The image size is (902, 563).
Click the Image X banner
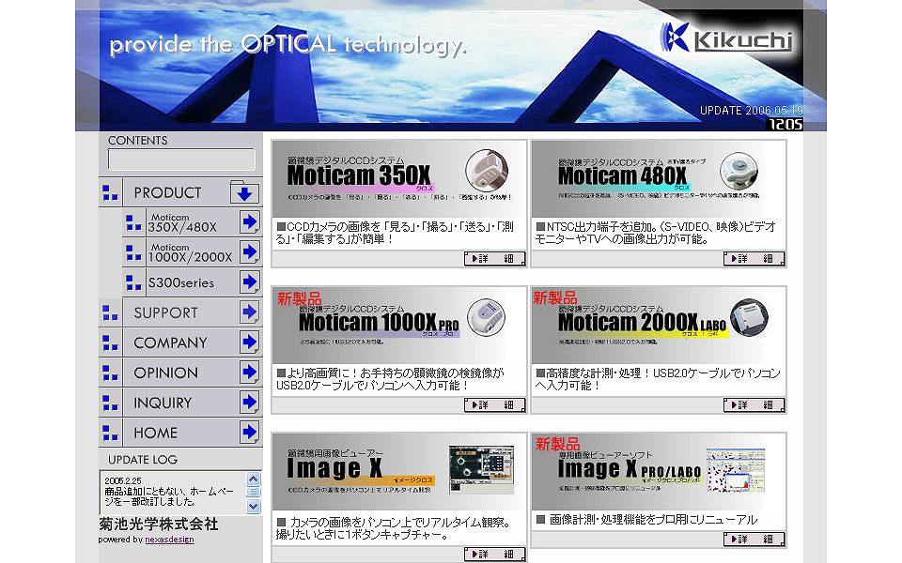click(x=399, y=472)
